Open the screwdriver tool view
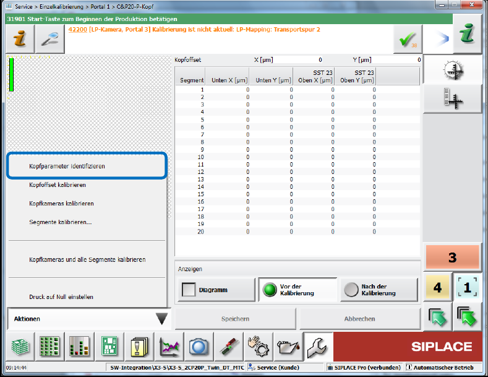Viewport: 488px width, 377px height. [x=229, y=346]
